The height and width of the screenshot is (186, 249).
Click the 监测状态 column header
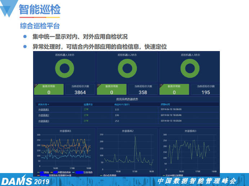point(88,104)
